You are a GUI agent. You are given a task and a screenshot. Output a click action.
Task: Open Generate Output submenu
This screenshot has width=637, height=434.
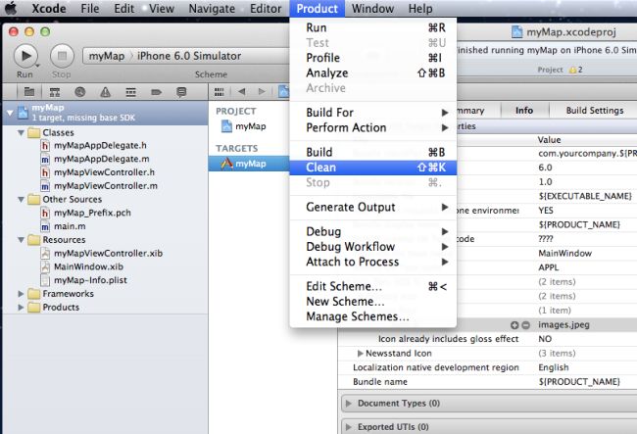373,207
